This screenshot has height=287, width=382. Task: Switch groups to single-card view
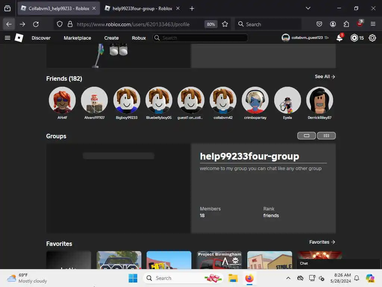click(x=307, y=136)
